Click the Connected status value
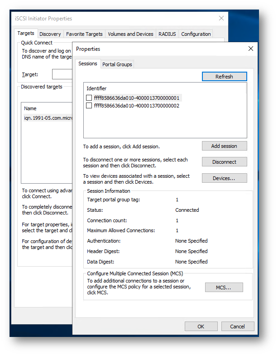This screenshot has width=278, height=356. (187, 210)
